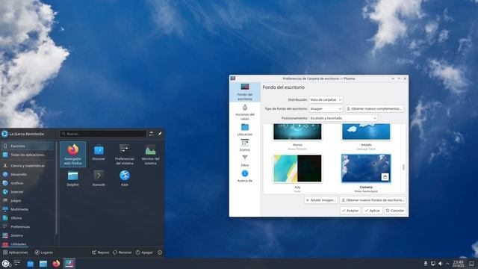Click the Reiniciar button
This screenshot has height=269, width=478.
pyautogui.click(x=122, y=253)
